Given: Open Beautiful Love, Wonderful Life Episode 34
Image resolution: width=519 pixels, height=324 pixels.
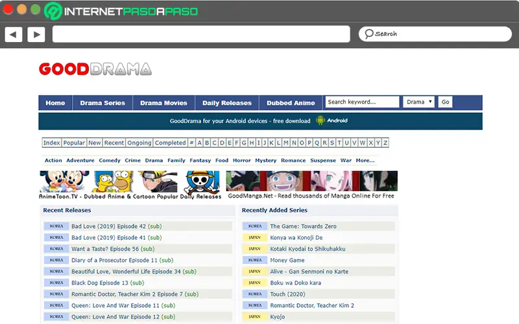Looking at the screenshot, I should [x=134, y=272].
